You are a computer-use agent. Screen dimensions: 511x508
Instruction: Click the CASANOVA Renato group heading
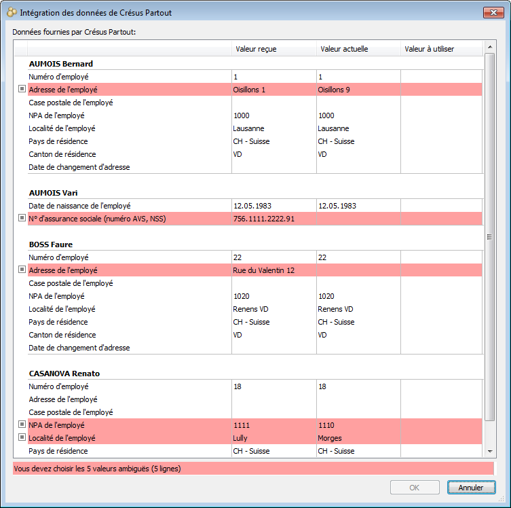click(64, 374)
